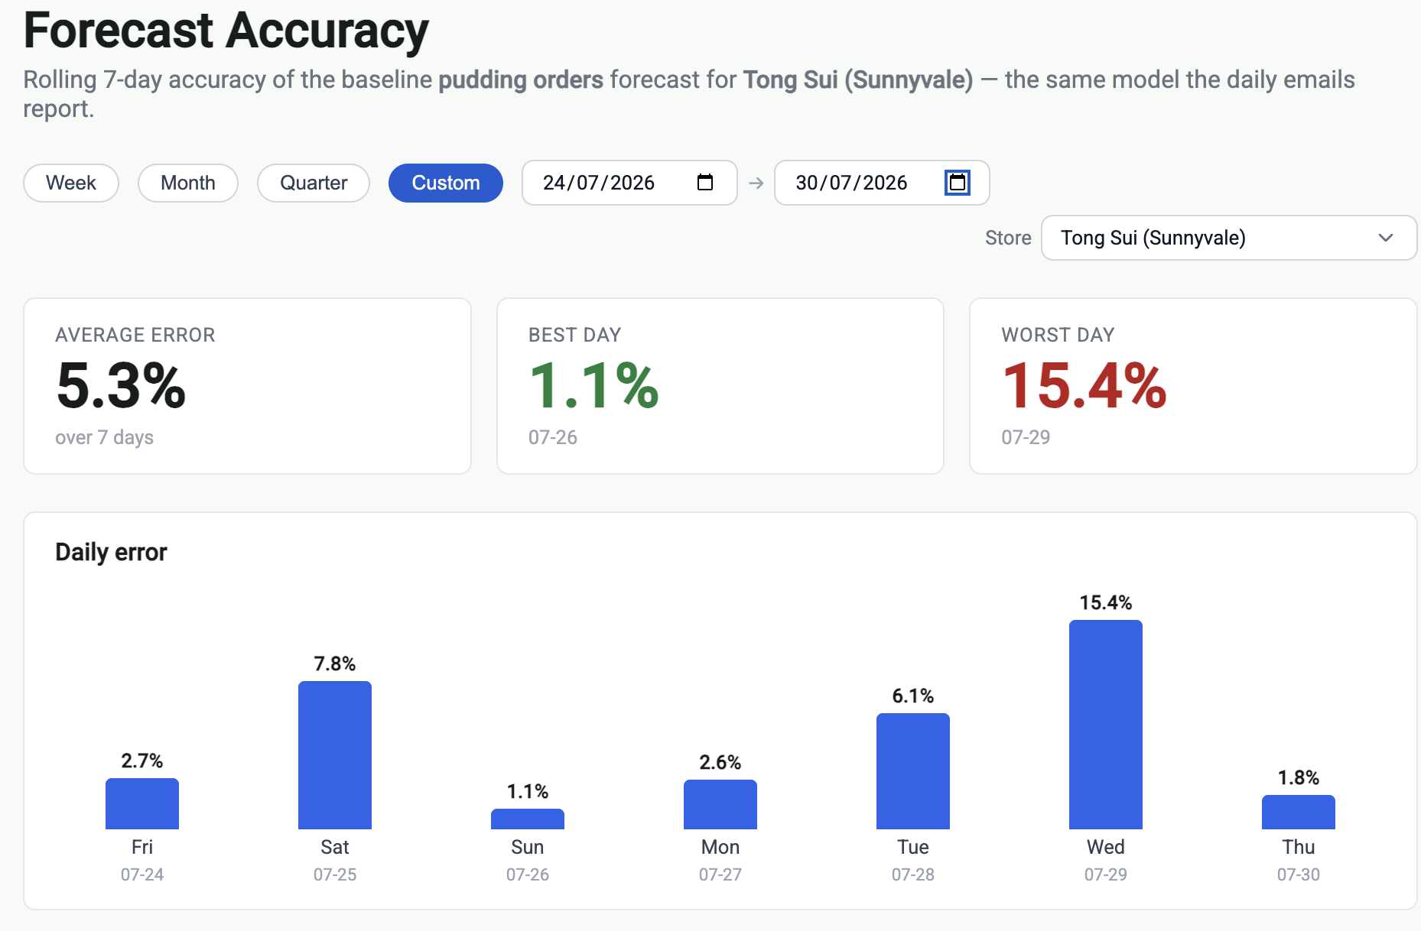The height and width of the screenshot is (931, 1421).
Task: Click the Wed 07-29 bar at 15.4%
Action: pos(1106,725)
